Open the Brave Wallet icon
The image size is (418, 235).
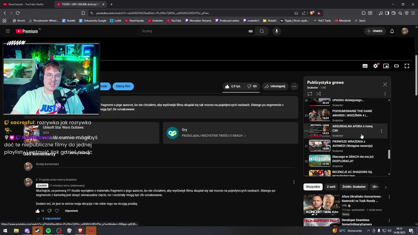[394, 13]
